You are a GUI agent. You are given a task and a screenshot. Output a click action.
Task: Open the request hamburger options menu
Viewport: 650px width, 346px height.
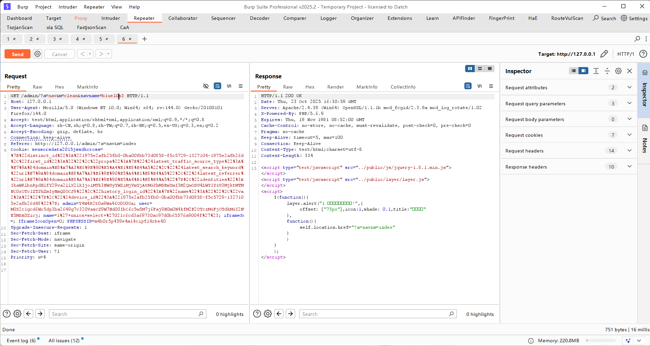click(x=241, y=86)
